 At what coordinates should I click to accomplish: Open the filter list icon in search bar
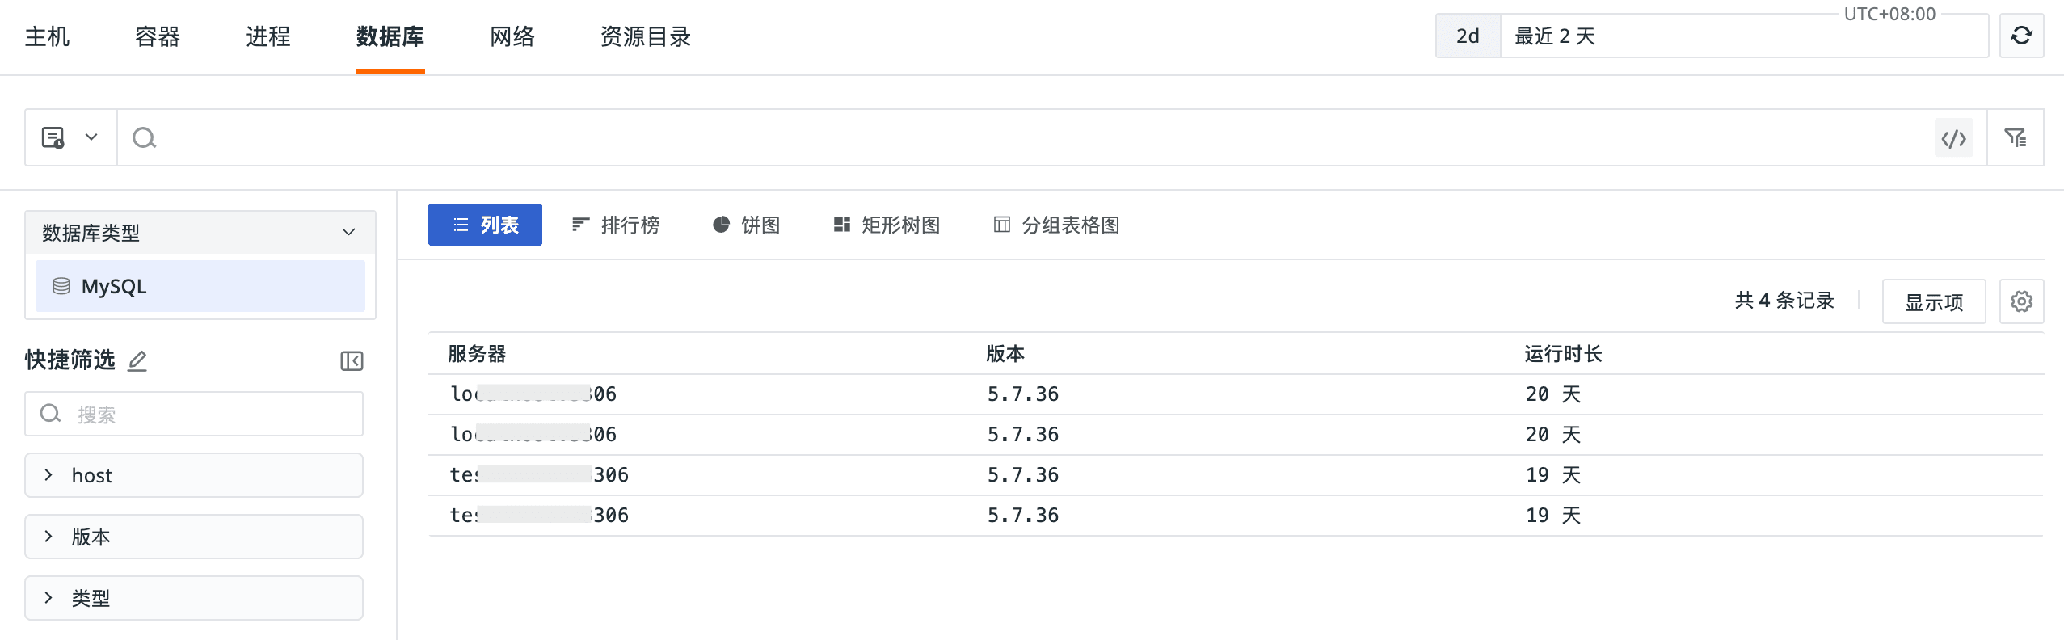[x=2015, y=138]
